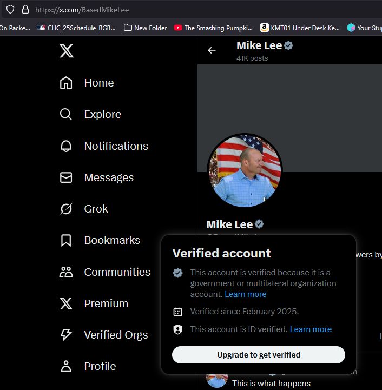Screen dimensions: 382x390
Task: Open the New Folder bookmark folder
Action: pos(146,28)
